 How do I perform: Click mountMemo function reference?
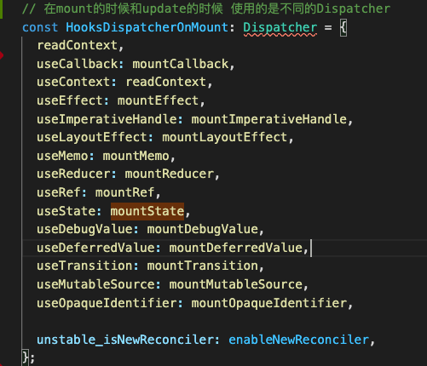[136, 157]
